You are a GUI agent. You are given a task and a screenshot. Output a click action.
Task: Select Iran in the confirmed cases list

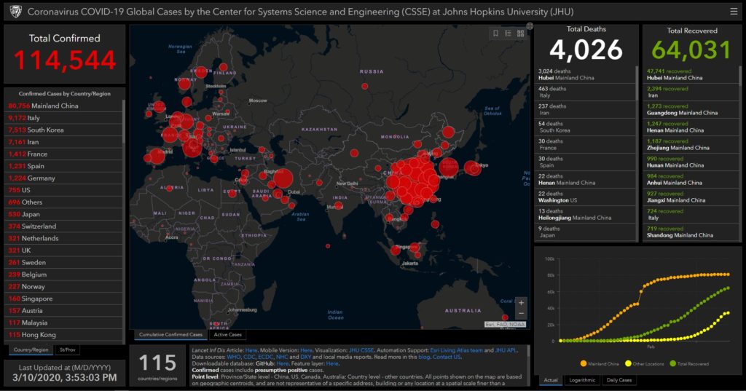(64, 142)
